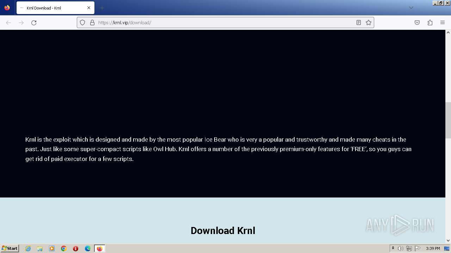Go back to previous page
The height and width of the screenshot is (253, 451).
8,22
